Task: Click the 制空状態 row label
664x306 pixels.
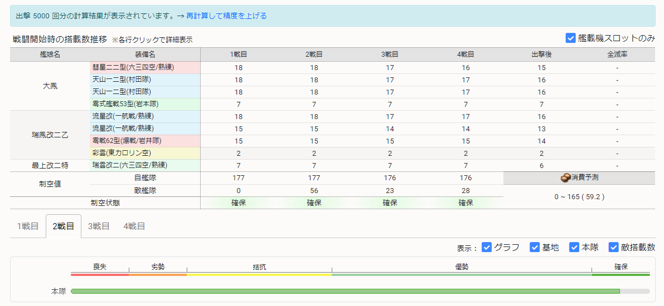Action: click(105, 203)
